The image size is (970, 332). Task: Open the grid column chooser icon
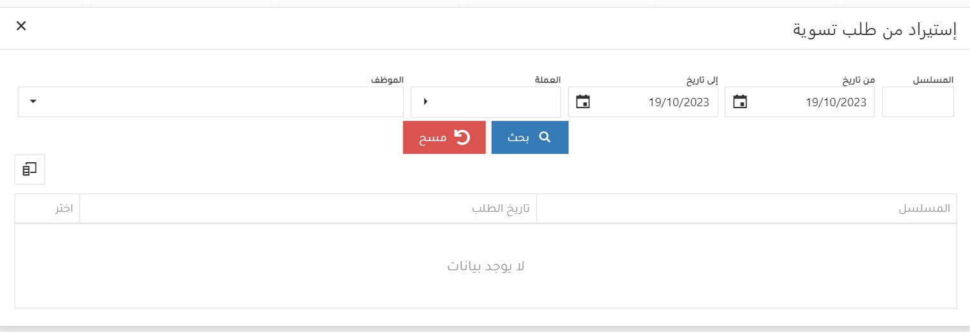[x=30, y=169]
